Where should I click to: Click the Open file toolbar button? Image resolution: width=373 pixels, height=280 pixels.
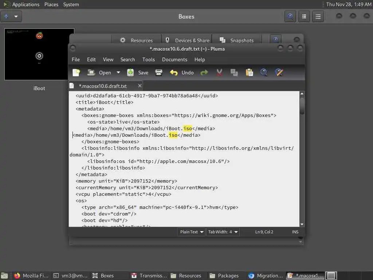[x=99, y=73]
